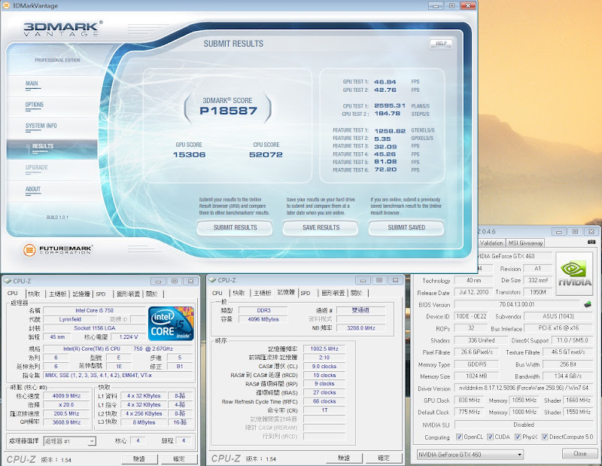Screen dimensions: 602x466
Task: Click the Socket 1156 LGA package field
Action: (94, 328)
